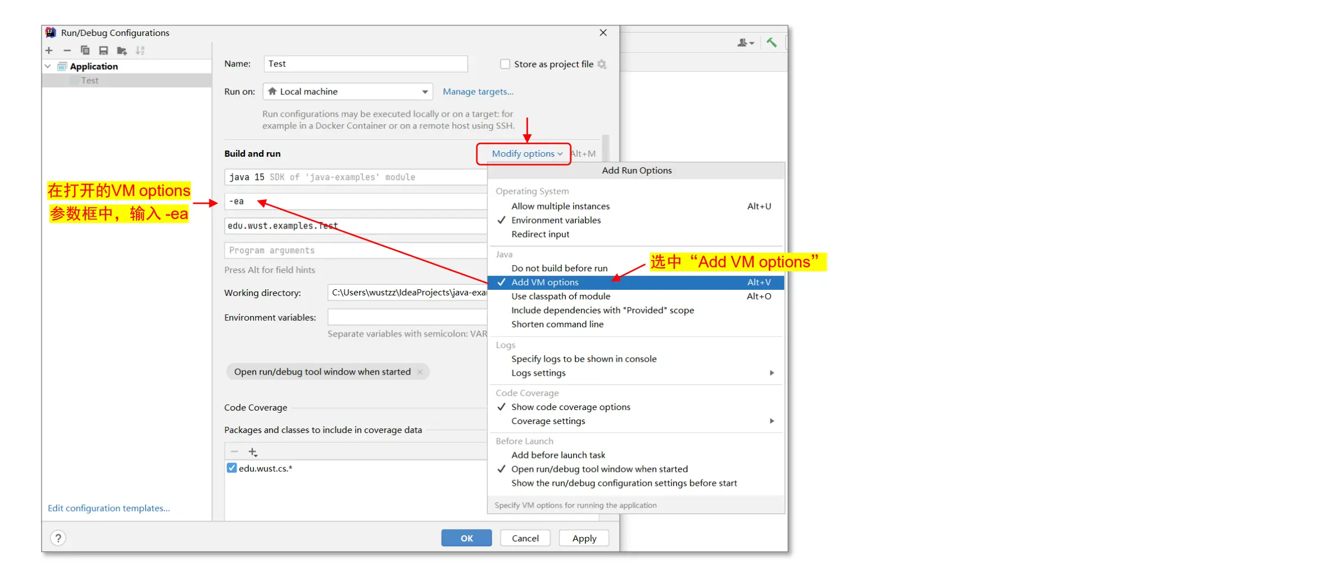Image resolution: width=1332 pixels, height=574 pixels.
Task: Click the build hammer icon in IDE window
Action: click(771, 42)
